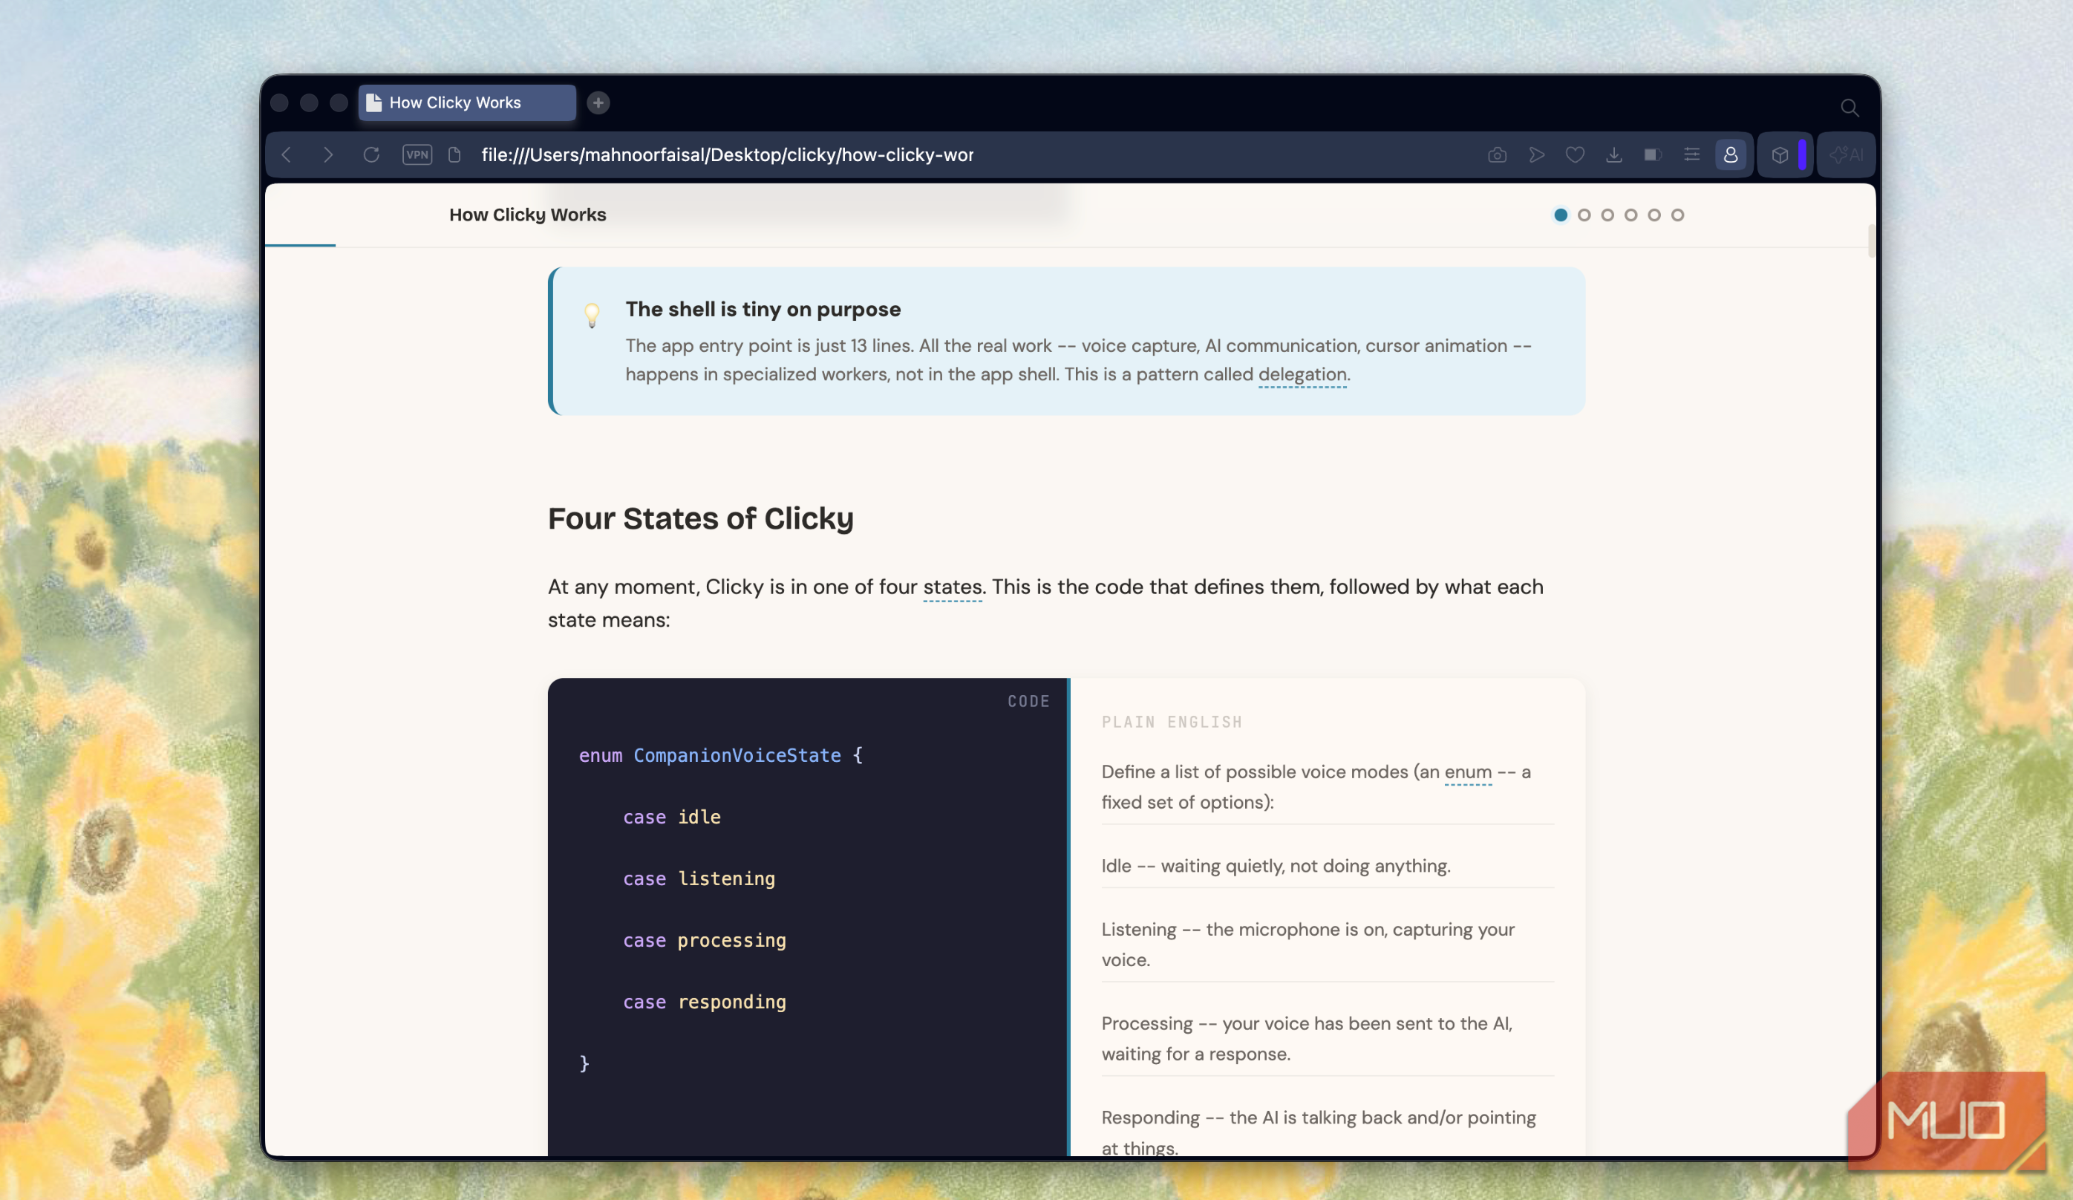Image resolution: width=2073 pixels, height=1200 pixels.
Task: Click code line 'case processing'
Action: [704, 940]
